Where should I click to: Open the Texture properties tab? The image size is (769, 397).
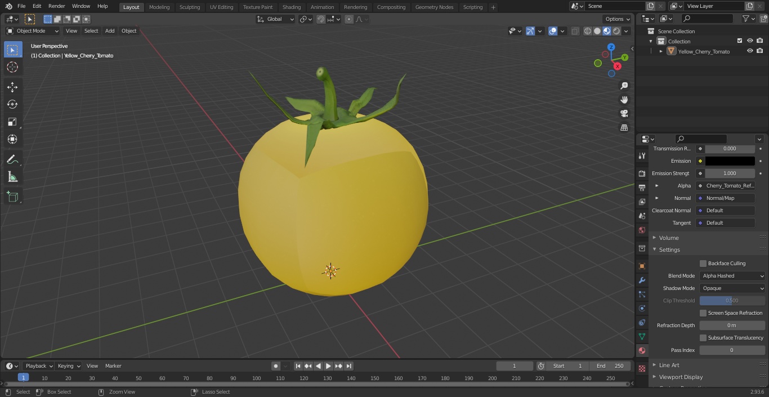[642, 368]
